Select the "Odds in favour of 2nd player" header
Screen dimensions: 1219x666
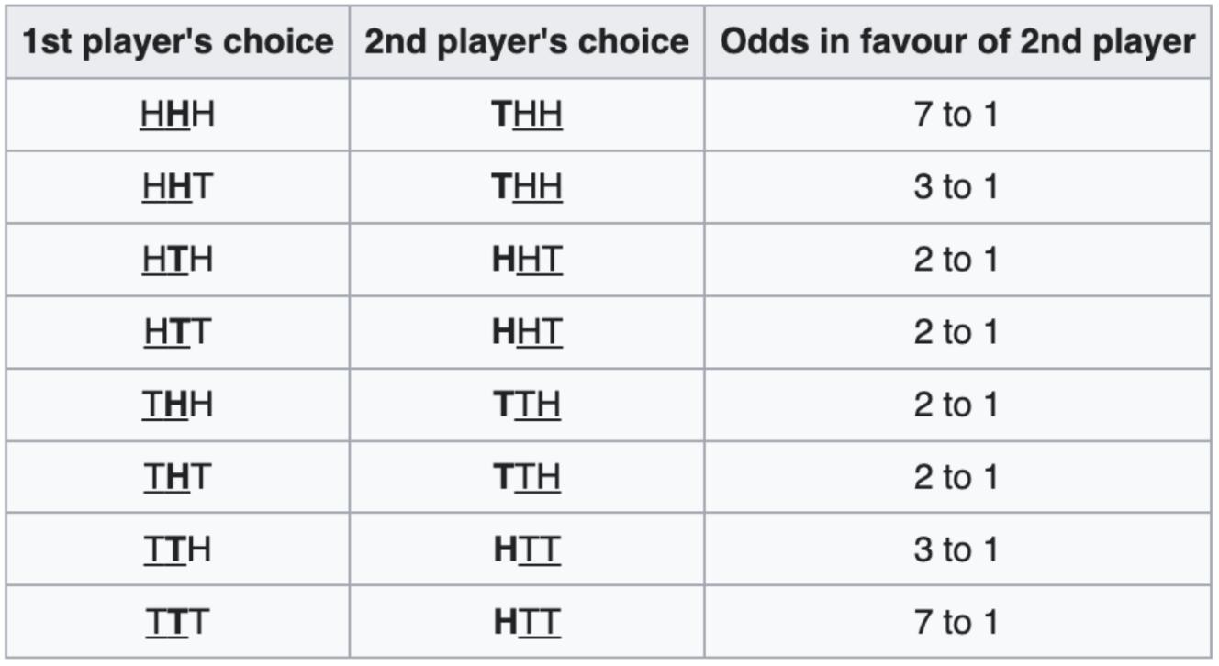click(x=957, y=42)
